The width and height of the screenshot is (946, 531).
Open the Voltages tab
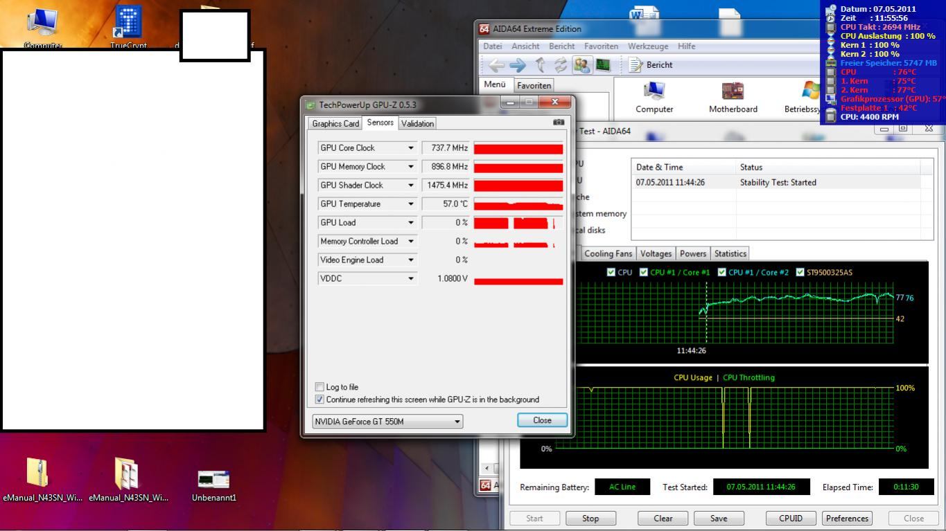tap(656, 254)
